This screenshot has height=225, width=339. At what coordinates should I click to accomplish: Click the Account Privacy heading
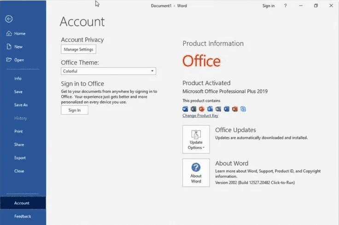(82, 40)
